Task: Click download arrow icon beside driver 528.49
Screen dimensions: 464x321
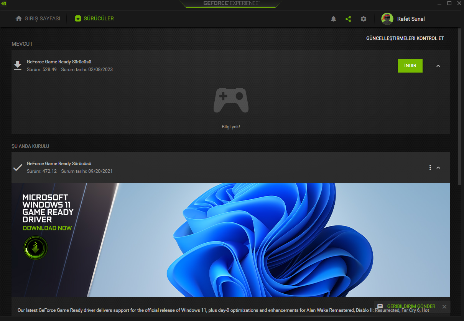Action: click(x=18, y=65)
